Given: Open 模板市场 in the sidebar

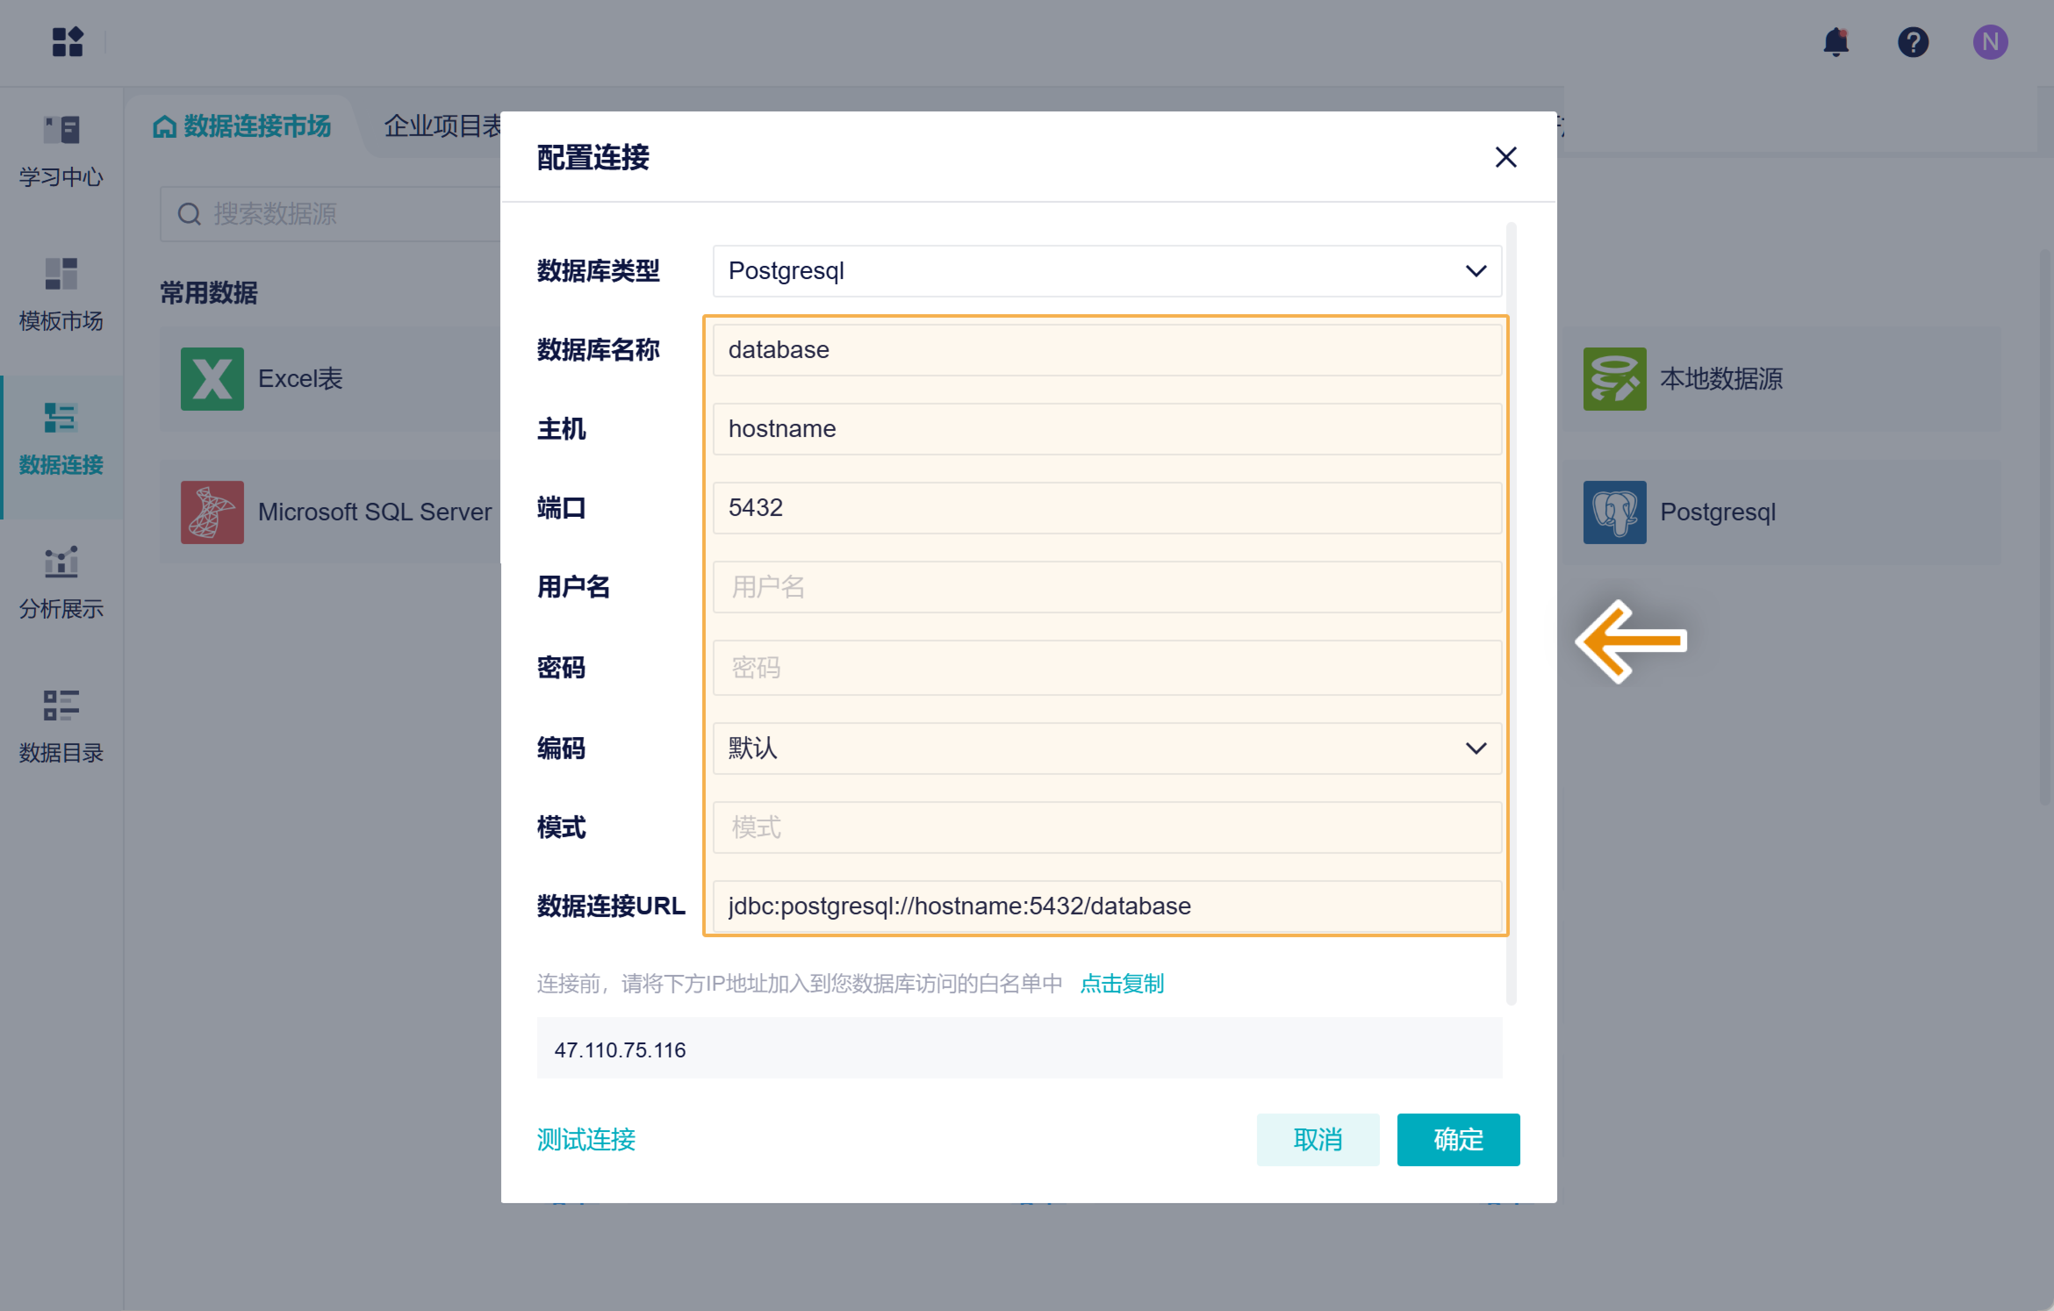Looking at the screenshot, I should tap(61, 296).
